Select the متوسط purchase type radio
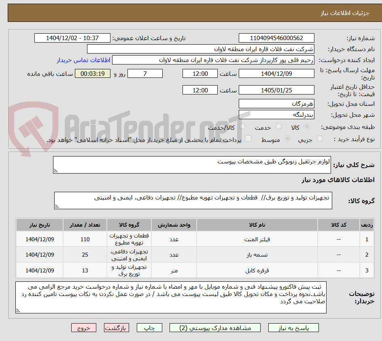Screen dimensions: 382x341 (287, 139)
